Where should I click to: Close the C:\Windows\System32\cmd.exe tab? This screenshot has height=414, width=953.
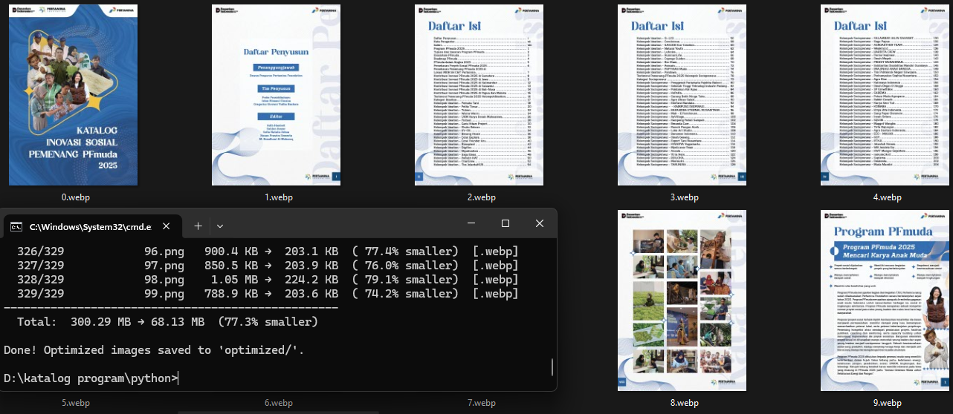tap(167, 226)
